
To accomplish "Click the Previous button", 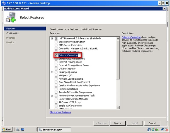I will click(x=101, y=123).
